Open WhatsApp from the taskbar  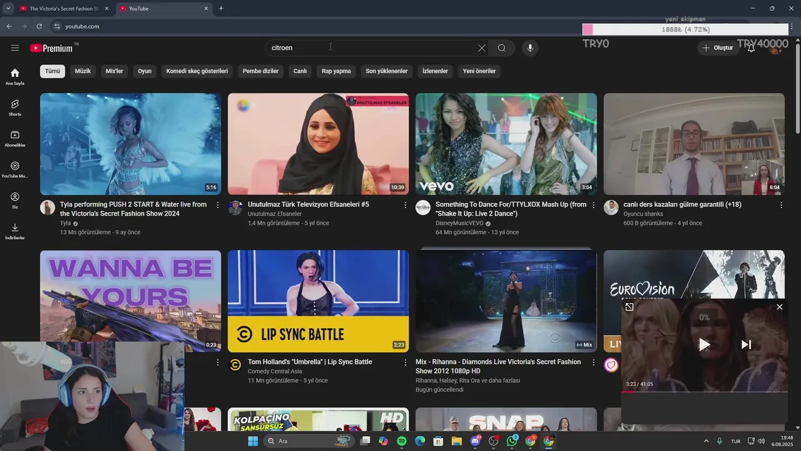tap(512, 441)
